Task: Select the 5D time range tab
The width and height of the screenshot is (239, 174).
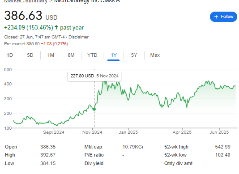Action: [x=30, y=55]
